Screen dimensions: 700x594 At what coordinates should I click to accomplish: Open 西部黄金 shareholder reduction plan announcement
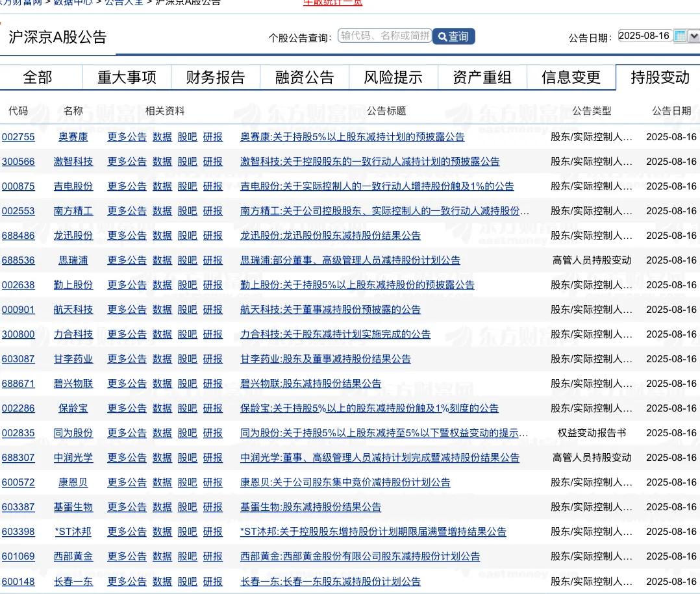(360, 556)
